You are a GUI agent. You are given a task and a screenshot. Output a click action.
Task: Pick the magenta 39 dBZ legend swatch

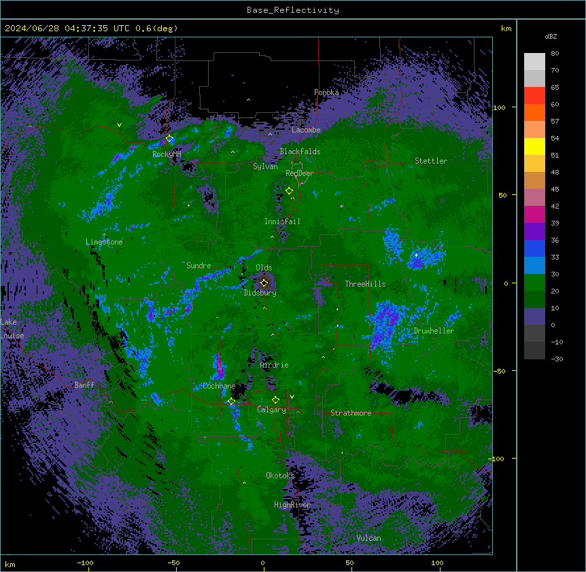[534, 214]
